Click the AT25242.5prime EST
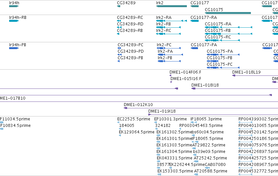 (196, 162)
